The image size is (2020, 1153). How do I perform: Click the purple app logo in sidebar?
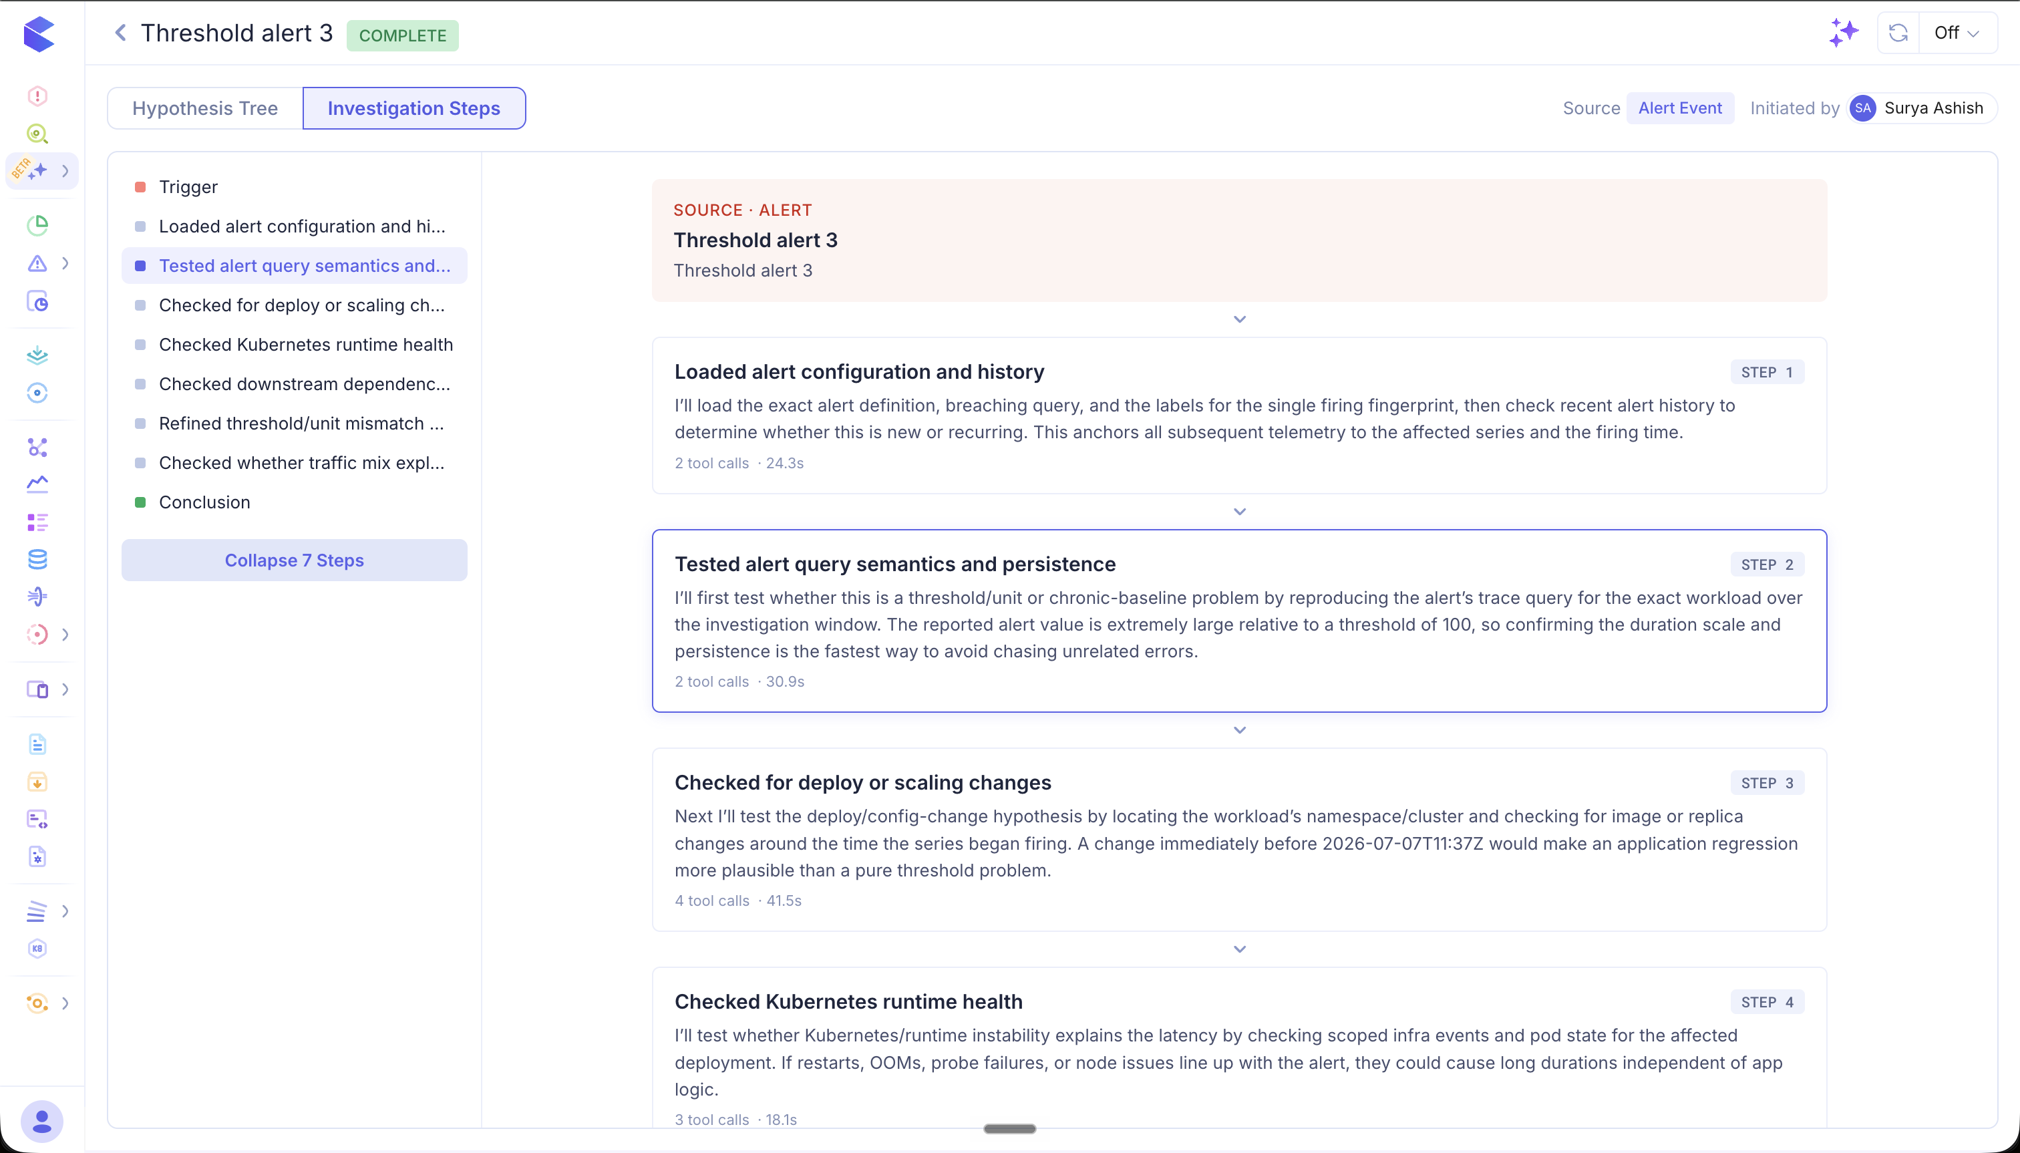click(x=38, y=34)
